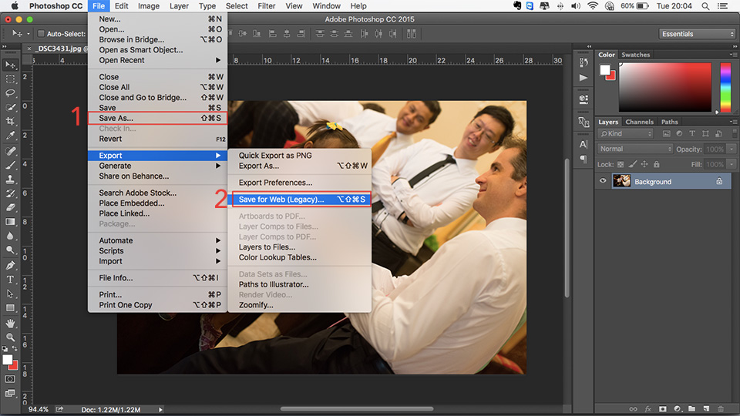Expand the Open Recent submenu
Viewport: 740px width, 416px height.
click(157, 60)
